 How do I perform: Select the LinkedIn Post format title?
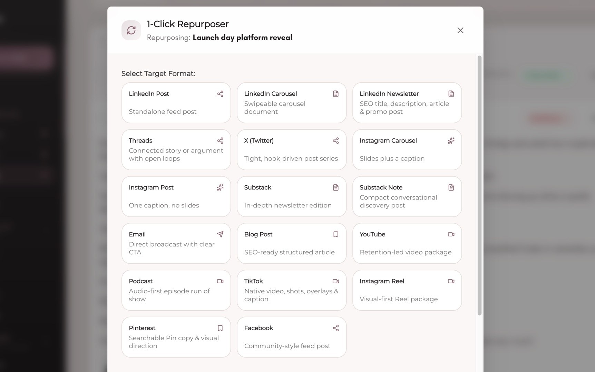pyautogui.click(x=149, y=94)
